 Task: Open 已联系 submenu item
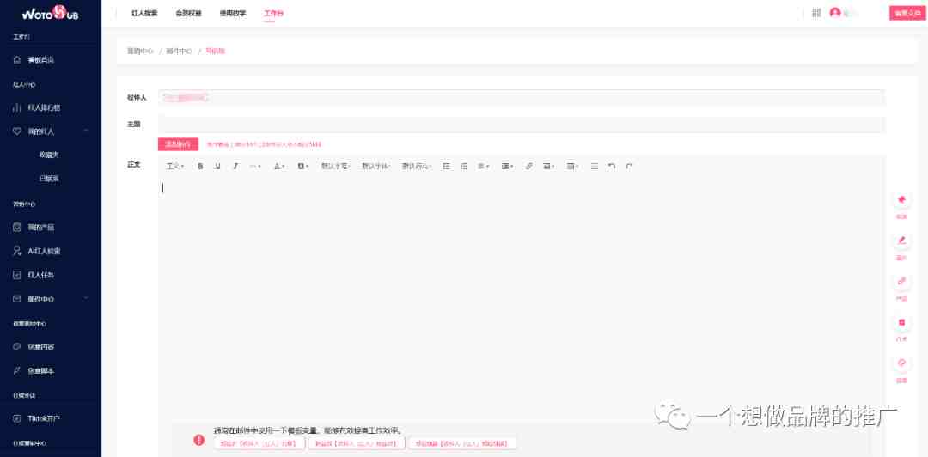coord(48,179)
